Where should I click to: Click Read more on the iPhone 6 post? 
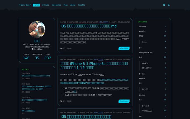point(124,101)
